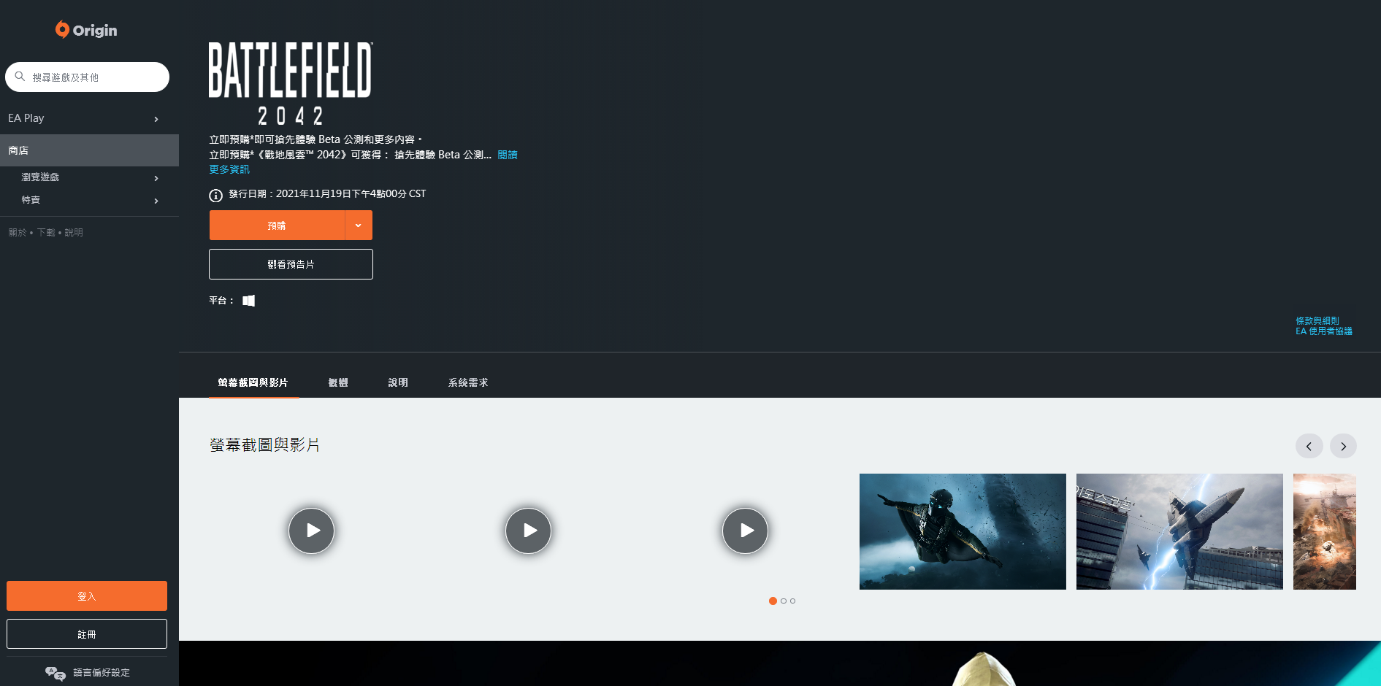Play the third video in carousel
1381x686 pixels.
point(745,531)
